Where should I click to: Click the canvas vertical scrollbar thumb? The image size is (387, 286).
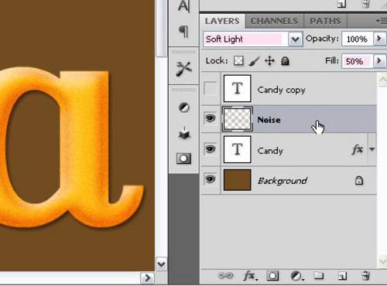point(162,29)
